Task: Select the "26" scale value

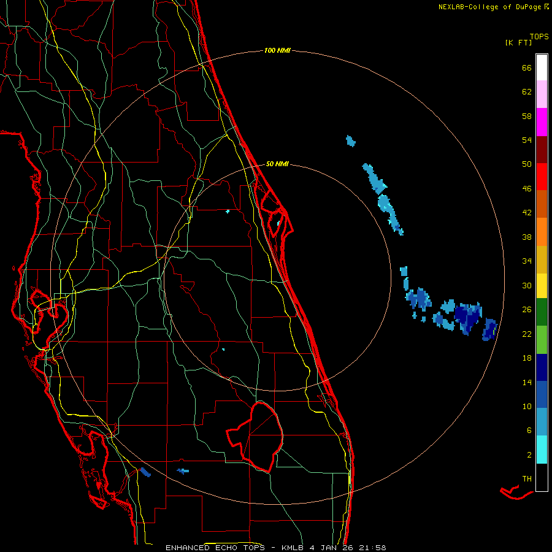Action: (527, 310)
